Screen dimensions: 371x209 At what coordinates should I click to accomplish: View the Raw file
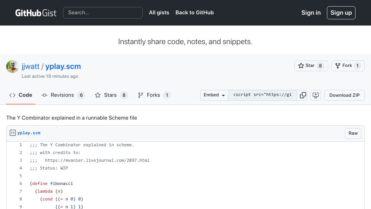[x=353, y=134]
